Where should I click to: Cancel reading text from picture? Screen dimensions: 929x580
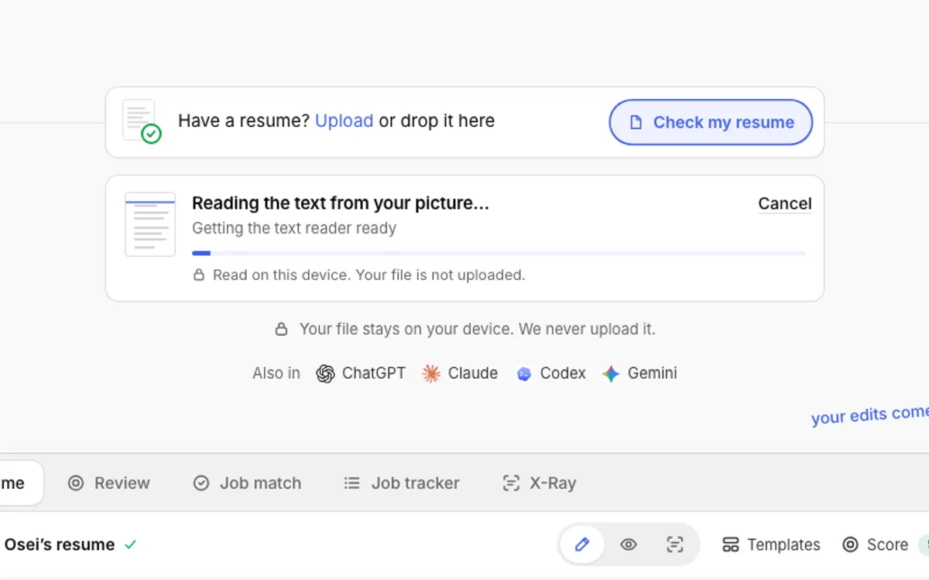point(785,203)
